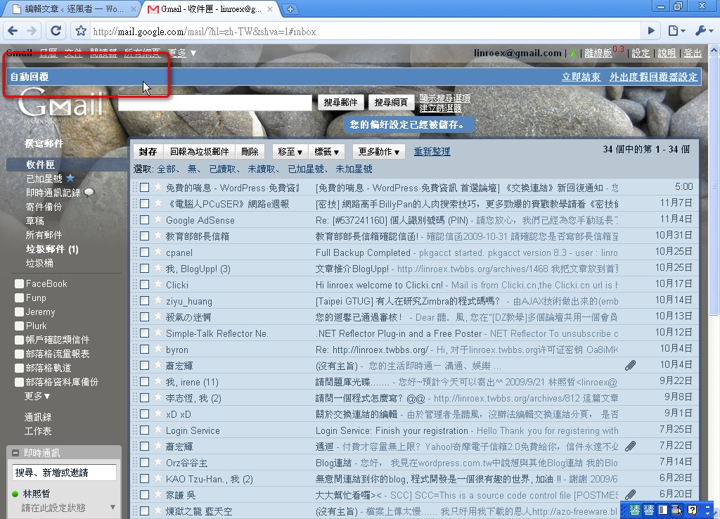Open the 標籤 dropdown

326,152
